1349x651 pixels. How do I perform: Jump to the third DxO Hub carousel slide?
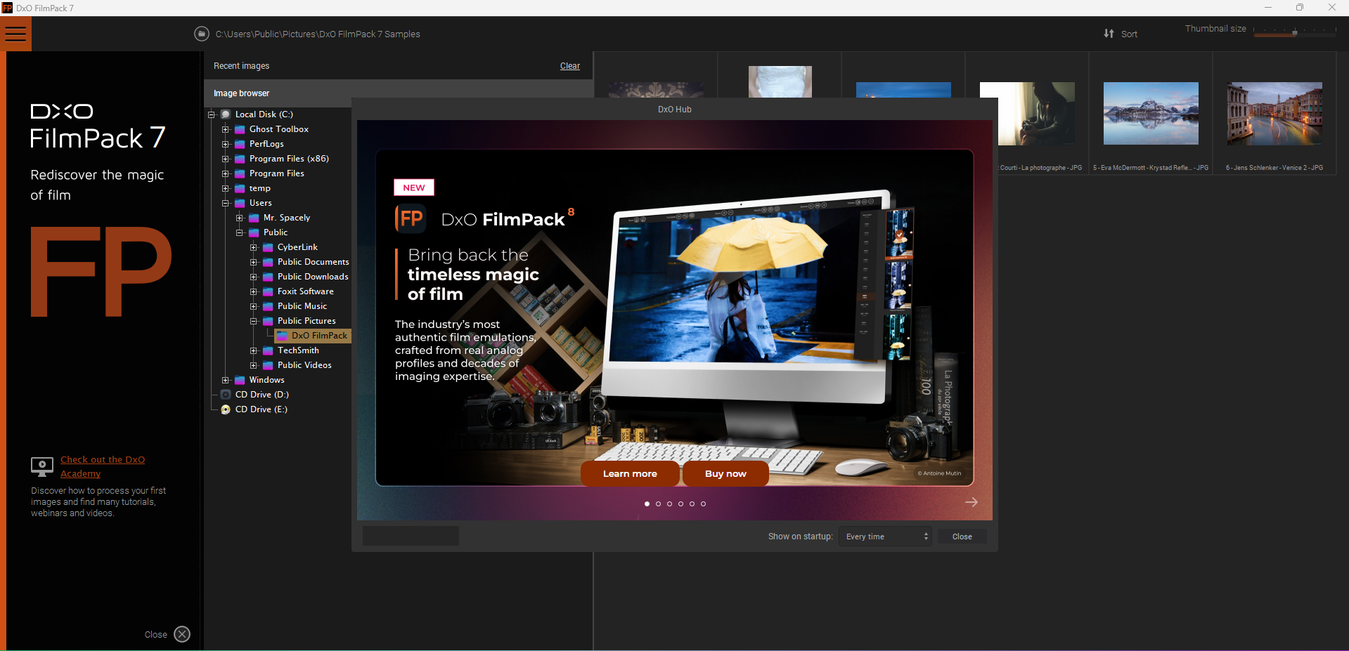[x=669, y=504]
